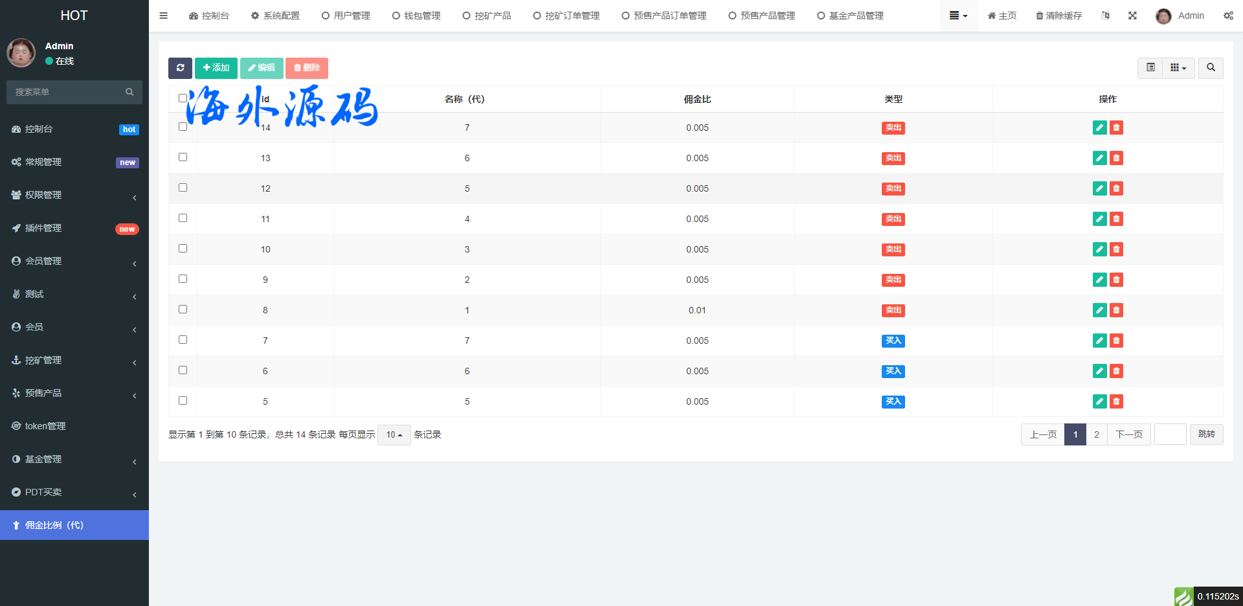Click the page jump number input field
The height and width of the screenshot is (606, 1243).
(1170, 434)
